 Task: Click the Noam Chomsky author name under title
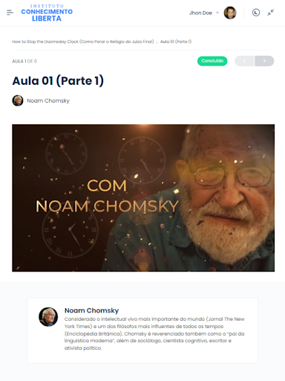click(48, 100)
